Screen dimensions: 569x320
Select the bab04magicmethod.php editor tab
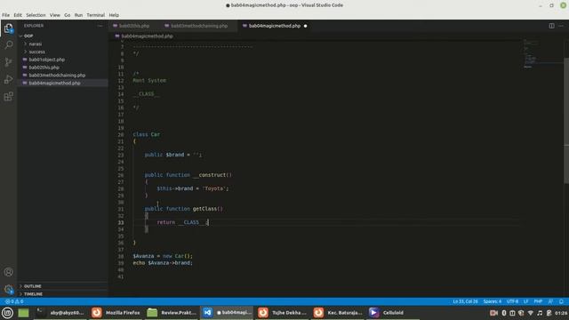(275, 26)
